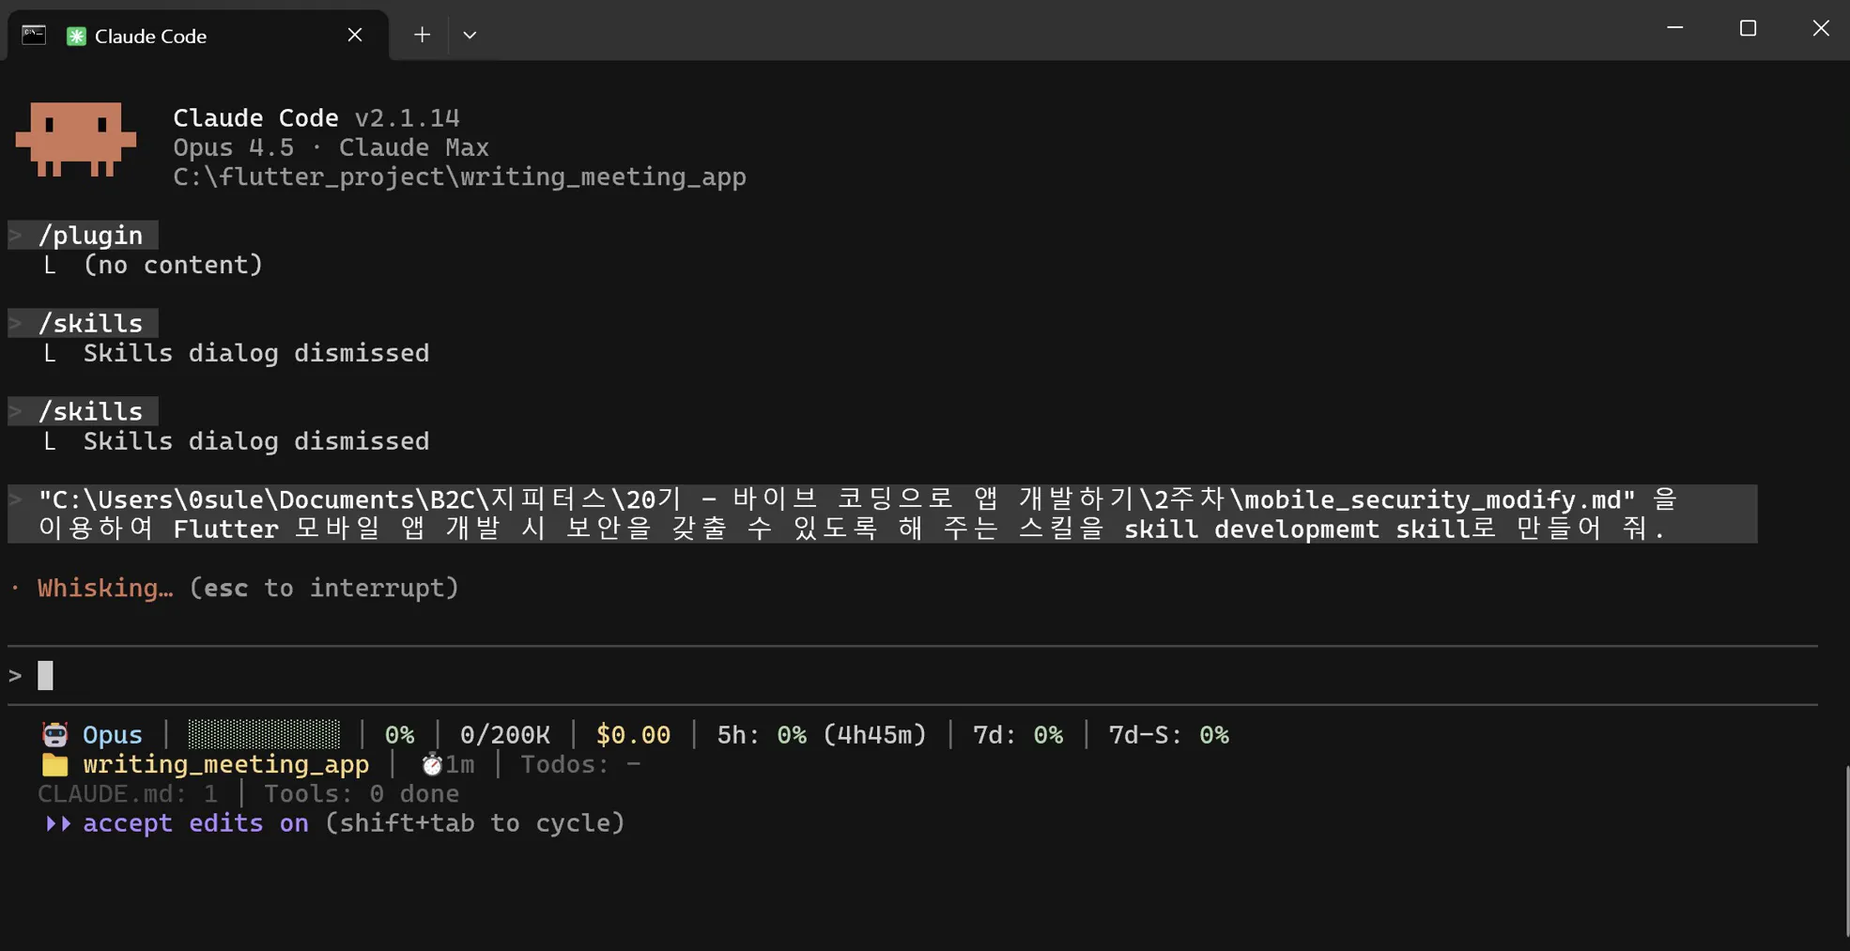
Task: Click the /plugin command line
Action: pos(83,235)
